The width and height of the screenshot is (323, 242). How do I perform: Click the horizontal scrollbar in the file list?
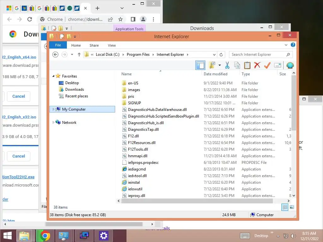[197, 201]
